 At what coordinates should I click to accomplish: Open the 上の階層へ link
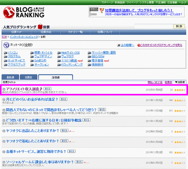coord(128,45)
